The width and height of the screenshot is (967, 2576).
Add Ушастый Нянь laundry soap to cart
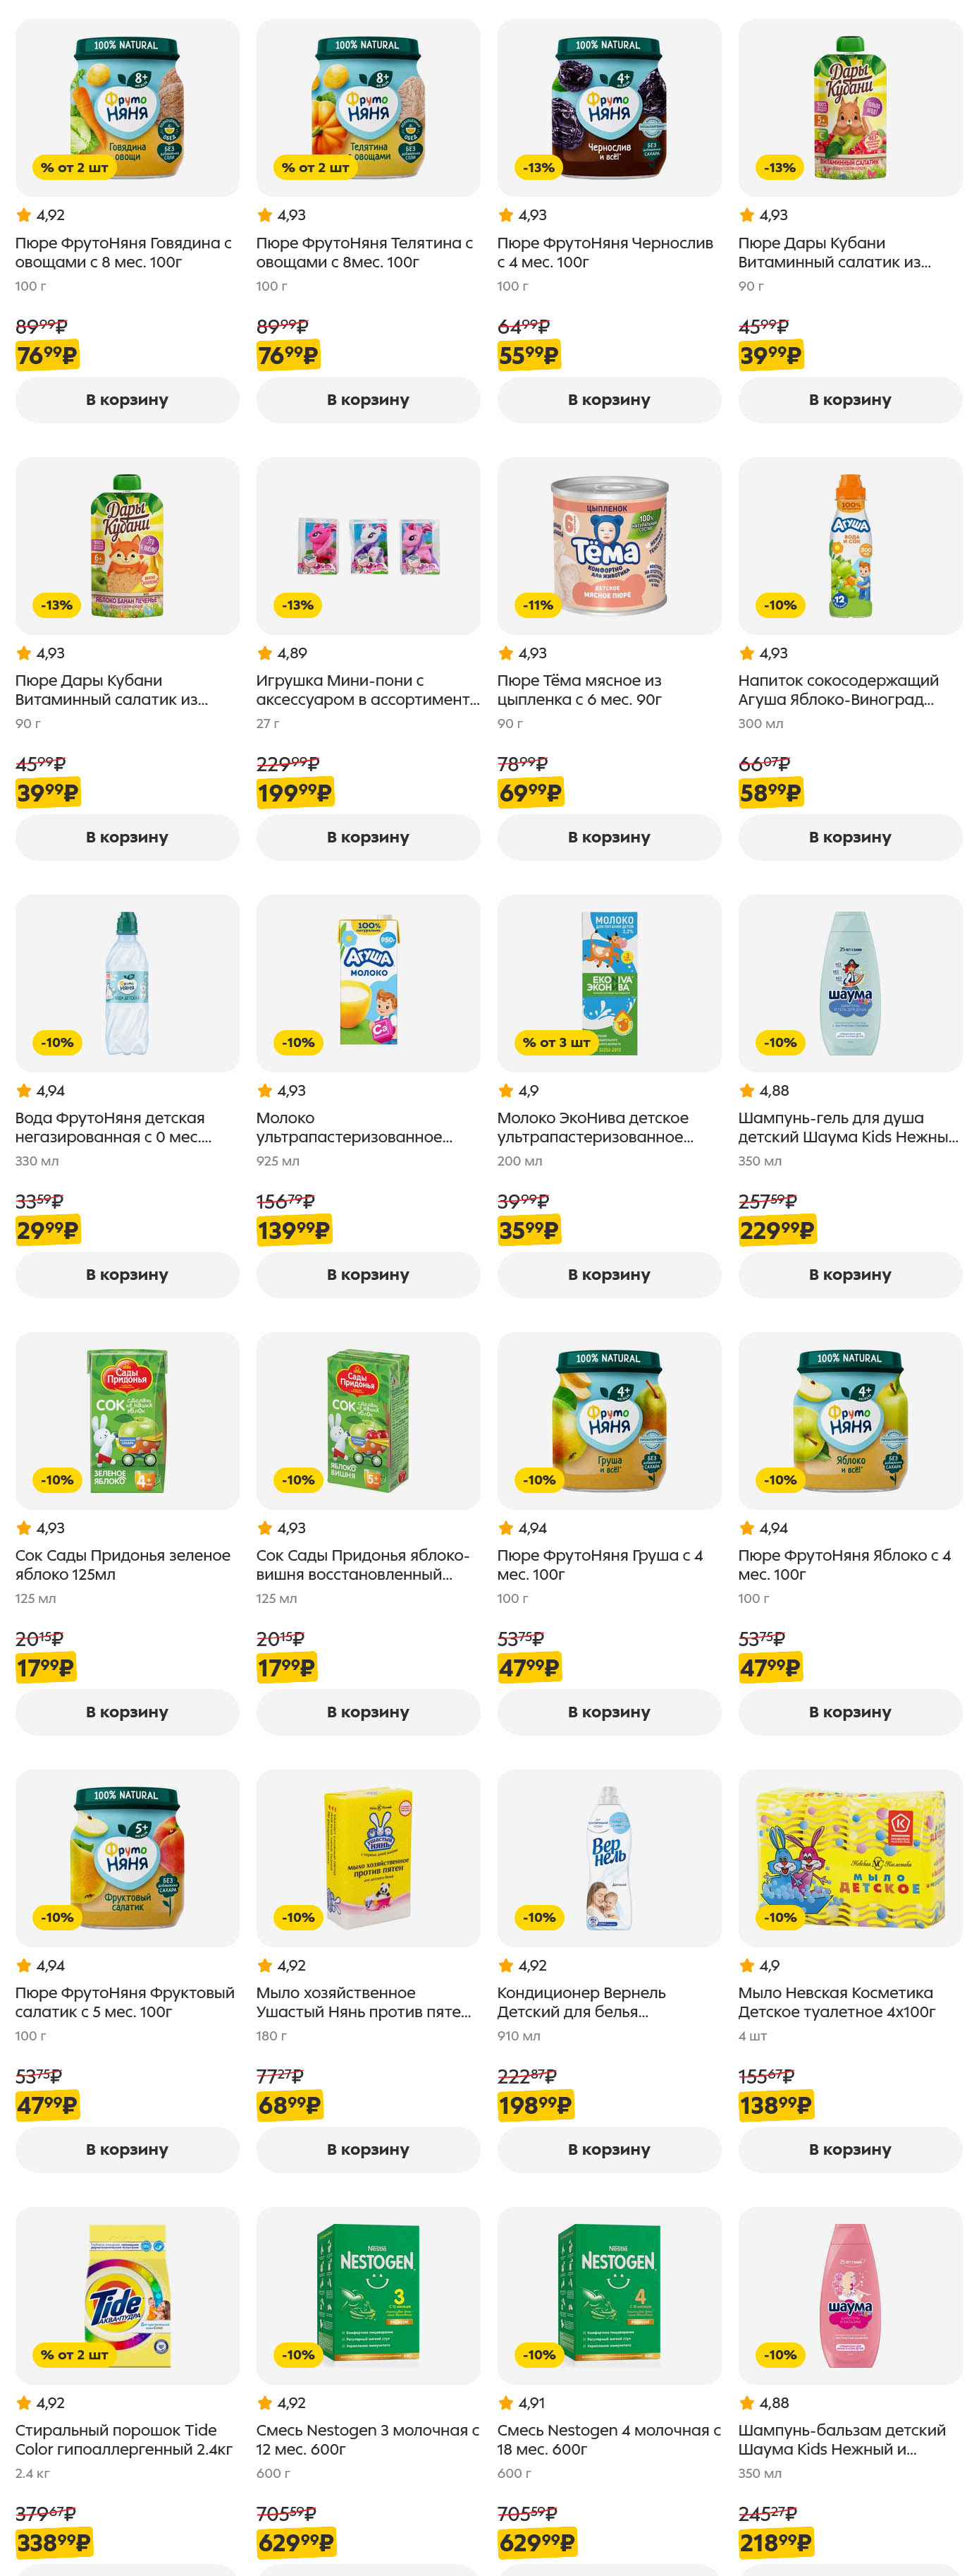368,2149
